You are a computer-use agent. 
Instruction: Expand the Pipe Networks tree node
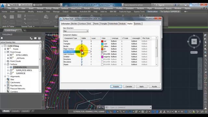click(5, 85)
